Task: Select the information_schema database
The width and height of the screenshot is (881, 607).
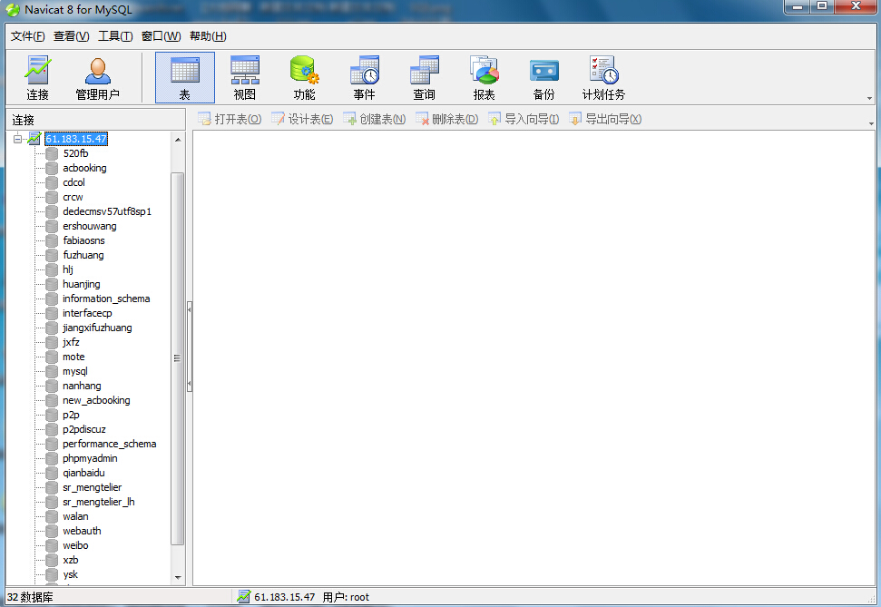Action: pyautogui.click(x=106, y=299)
